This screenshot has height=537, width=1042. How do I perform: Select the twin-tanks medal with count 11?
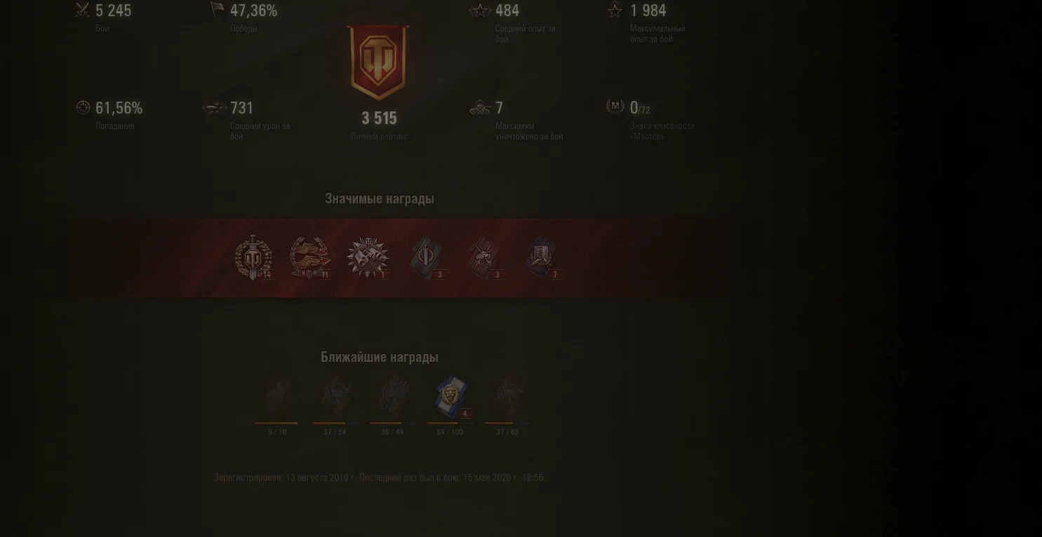click(310, 257)
